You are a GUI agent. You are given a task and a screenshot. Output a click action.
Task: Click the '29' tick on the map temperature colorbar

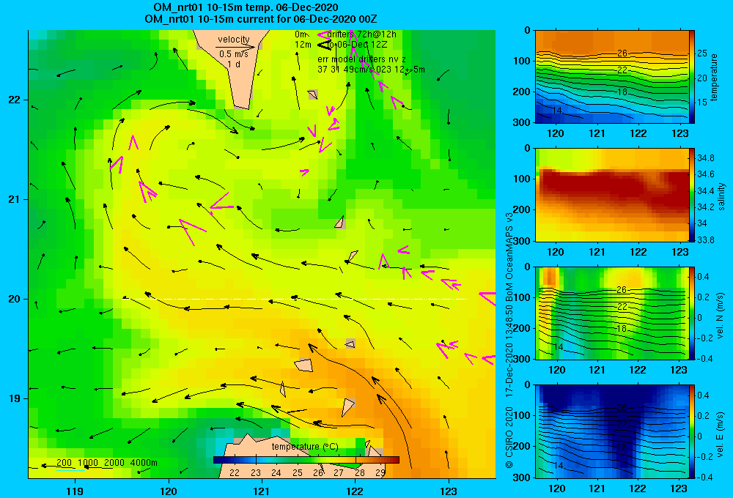[x=380, y=473]
